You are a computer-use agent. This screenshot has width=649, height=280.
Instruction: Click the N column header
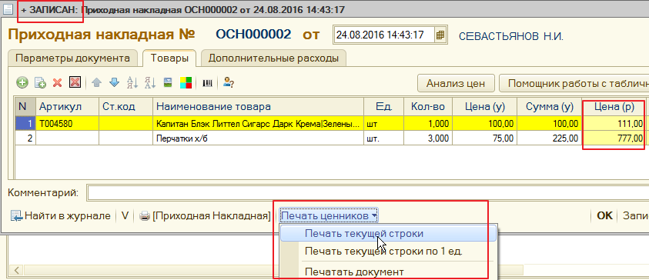click(25, 107)
